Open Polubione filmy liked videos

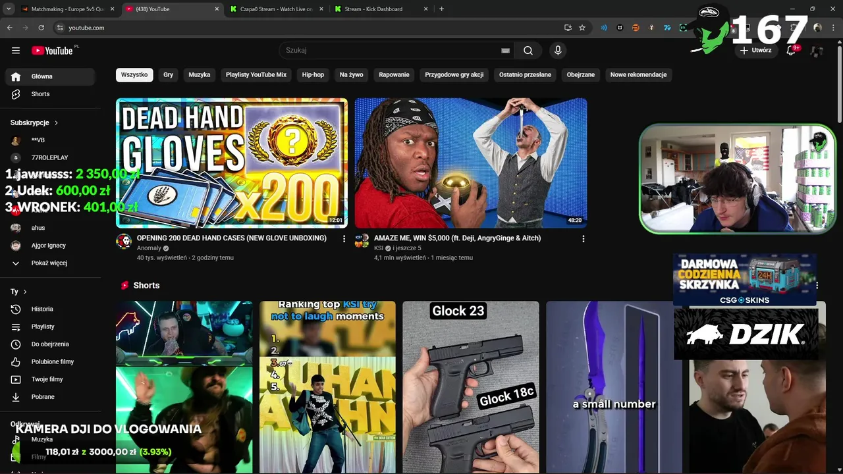[53, 361]
